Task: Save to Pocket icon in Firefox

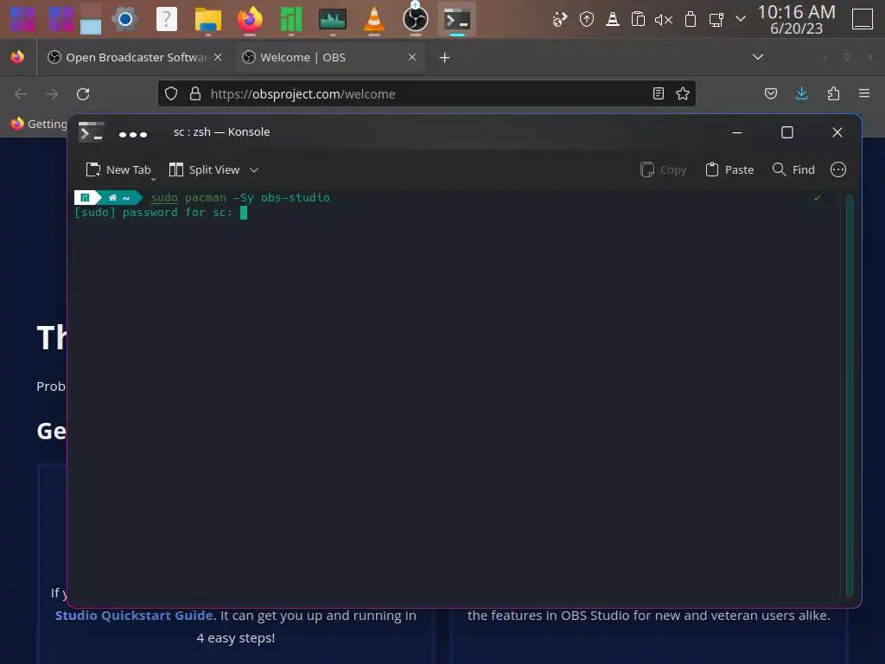Action: point(770,93)
